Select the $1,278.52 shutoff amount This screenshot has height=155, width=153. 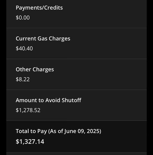tap(28, 110)
